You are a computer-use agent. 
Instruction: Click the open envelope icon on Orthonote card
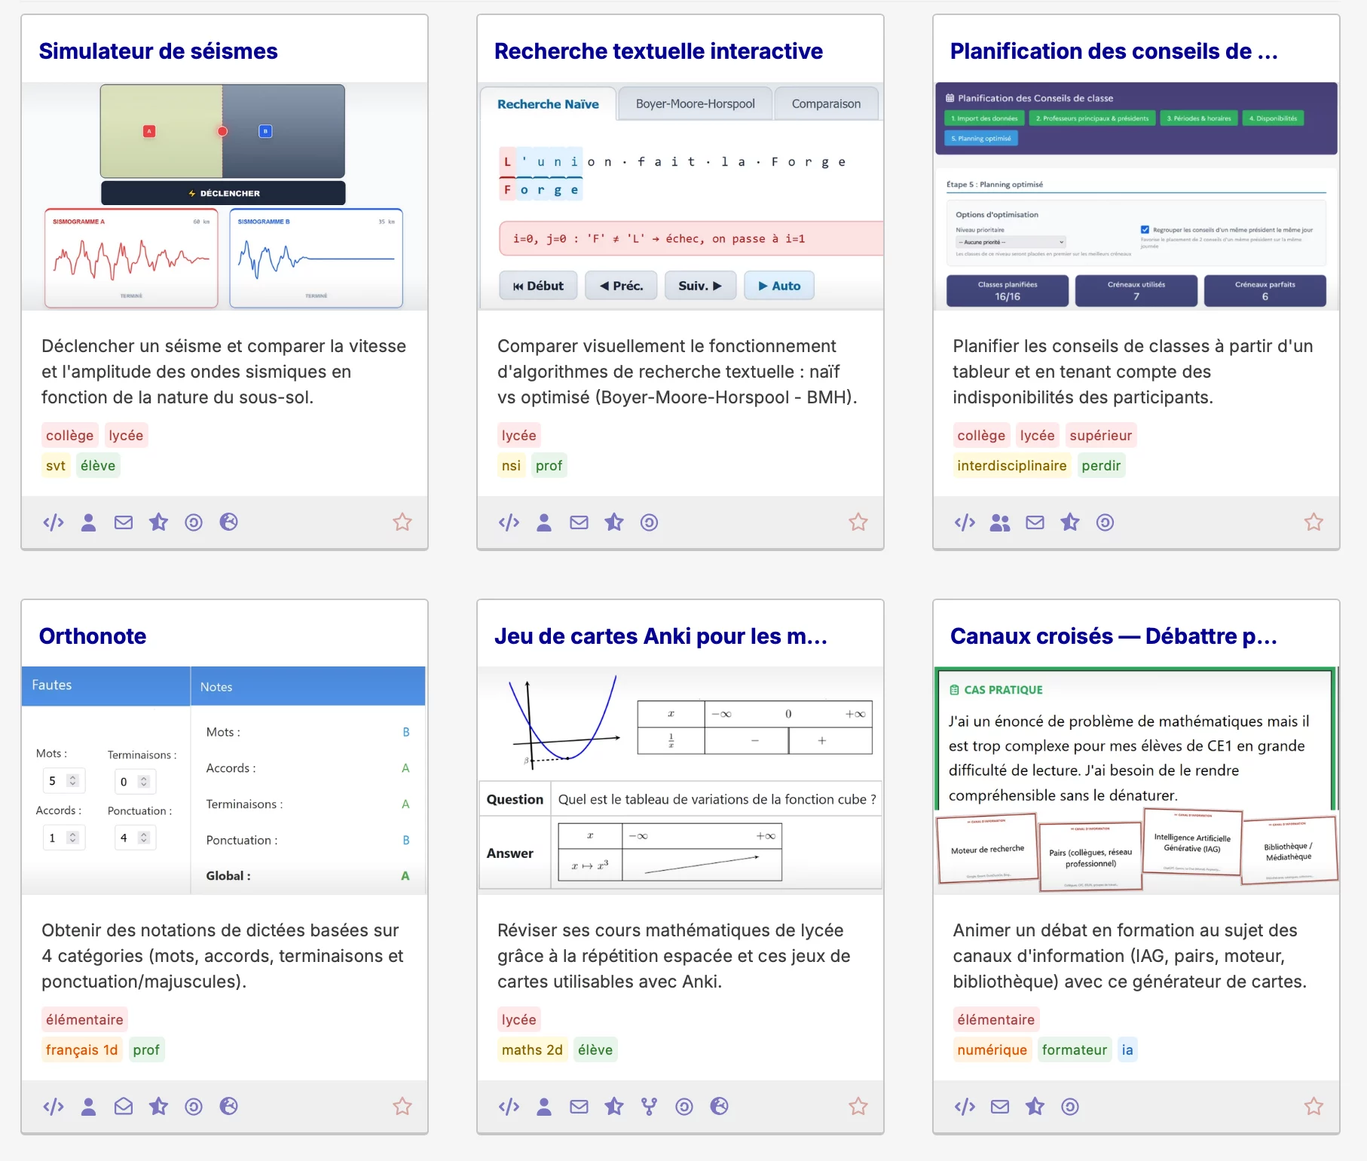[124, 1107]
